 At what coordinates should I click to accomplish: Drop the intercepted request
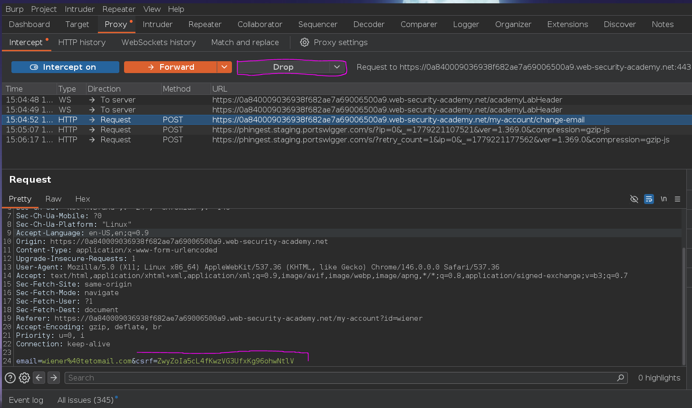pyautogui.click(x=283, y=67)
